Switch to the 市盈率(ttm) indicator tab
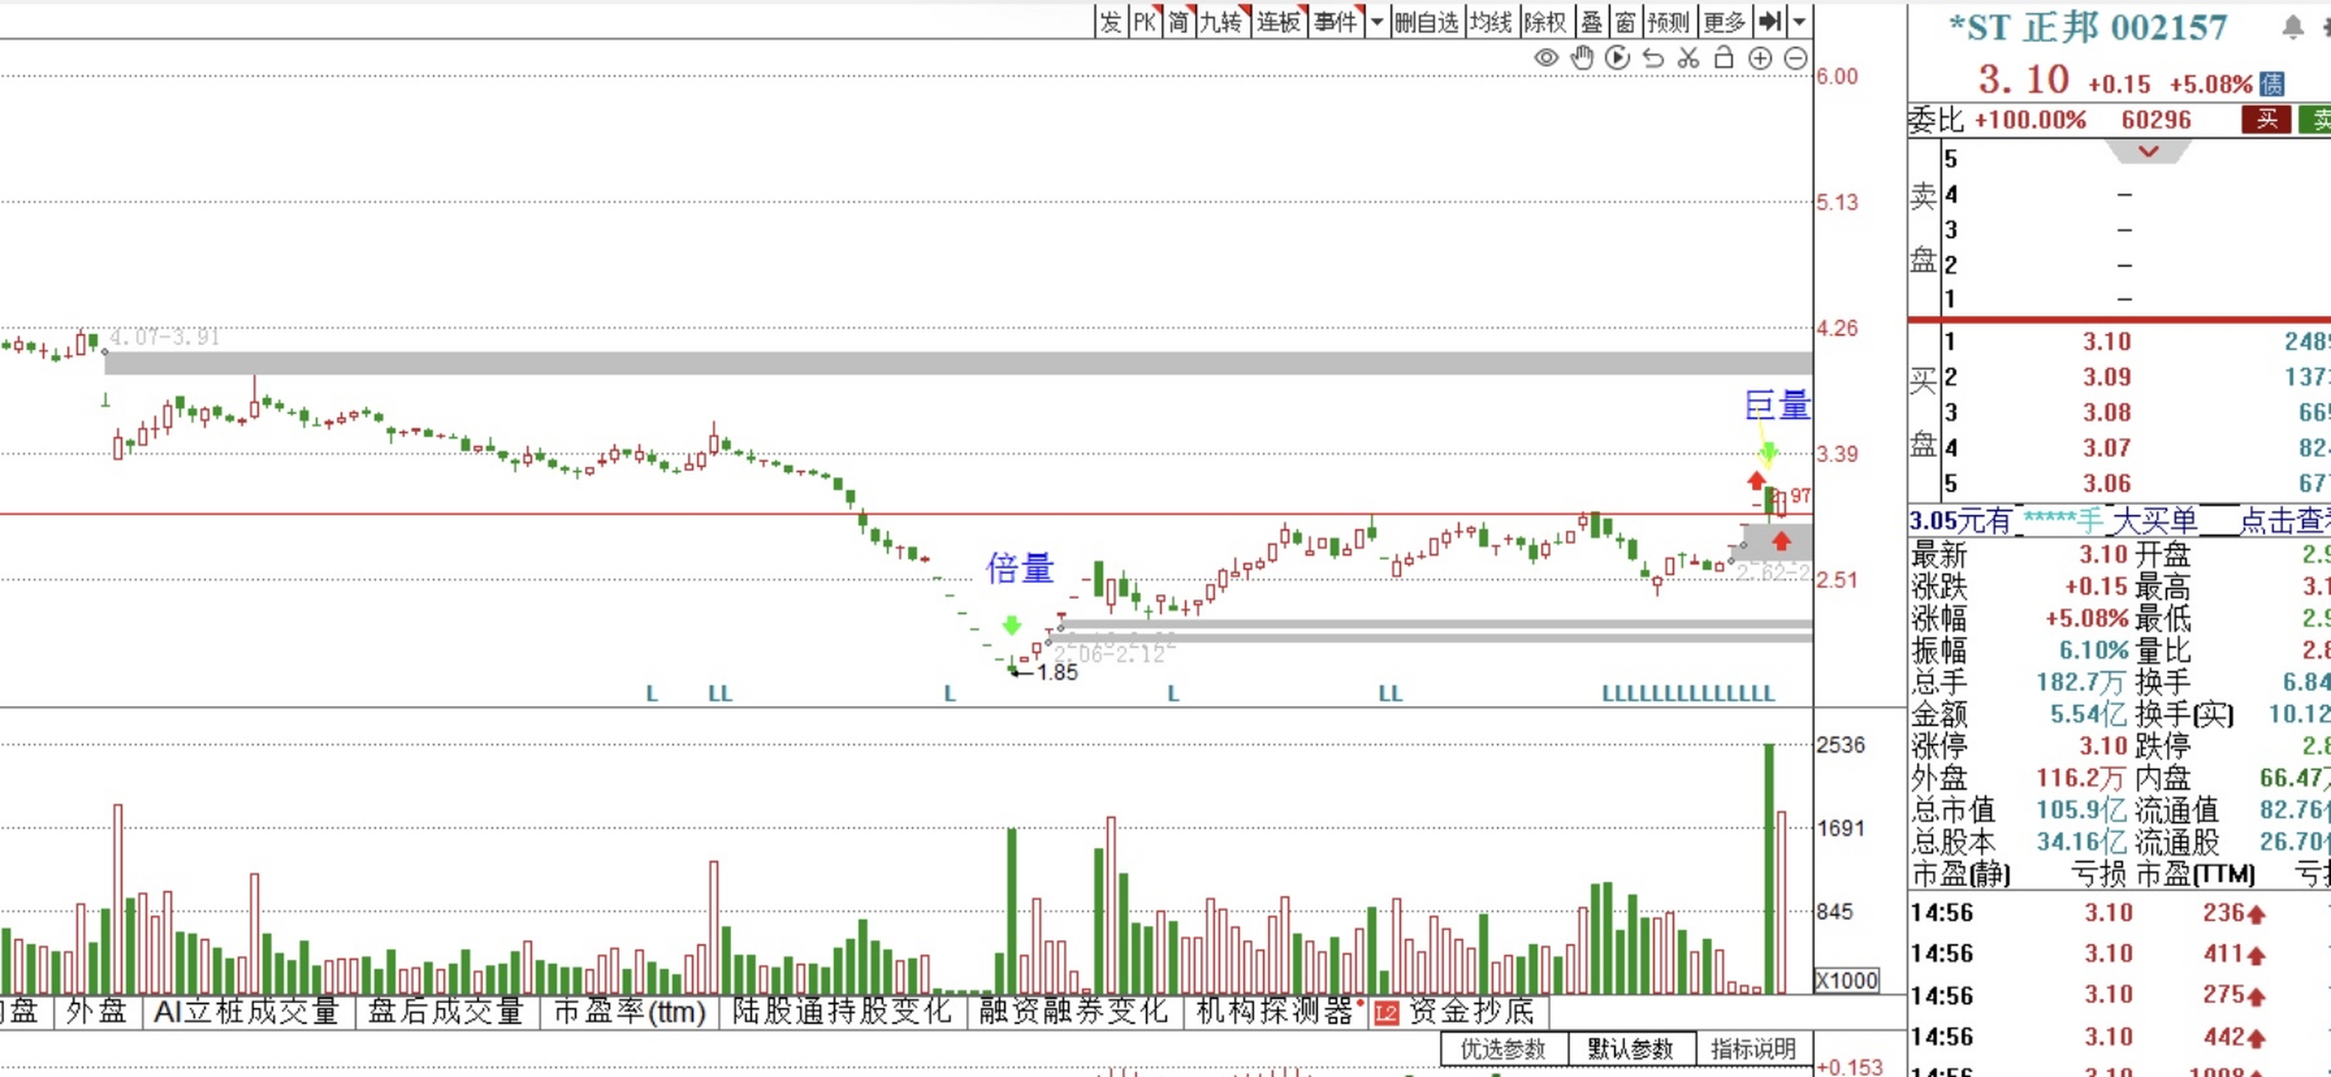 coord(629,1011)
